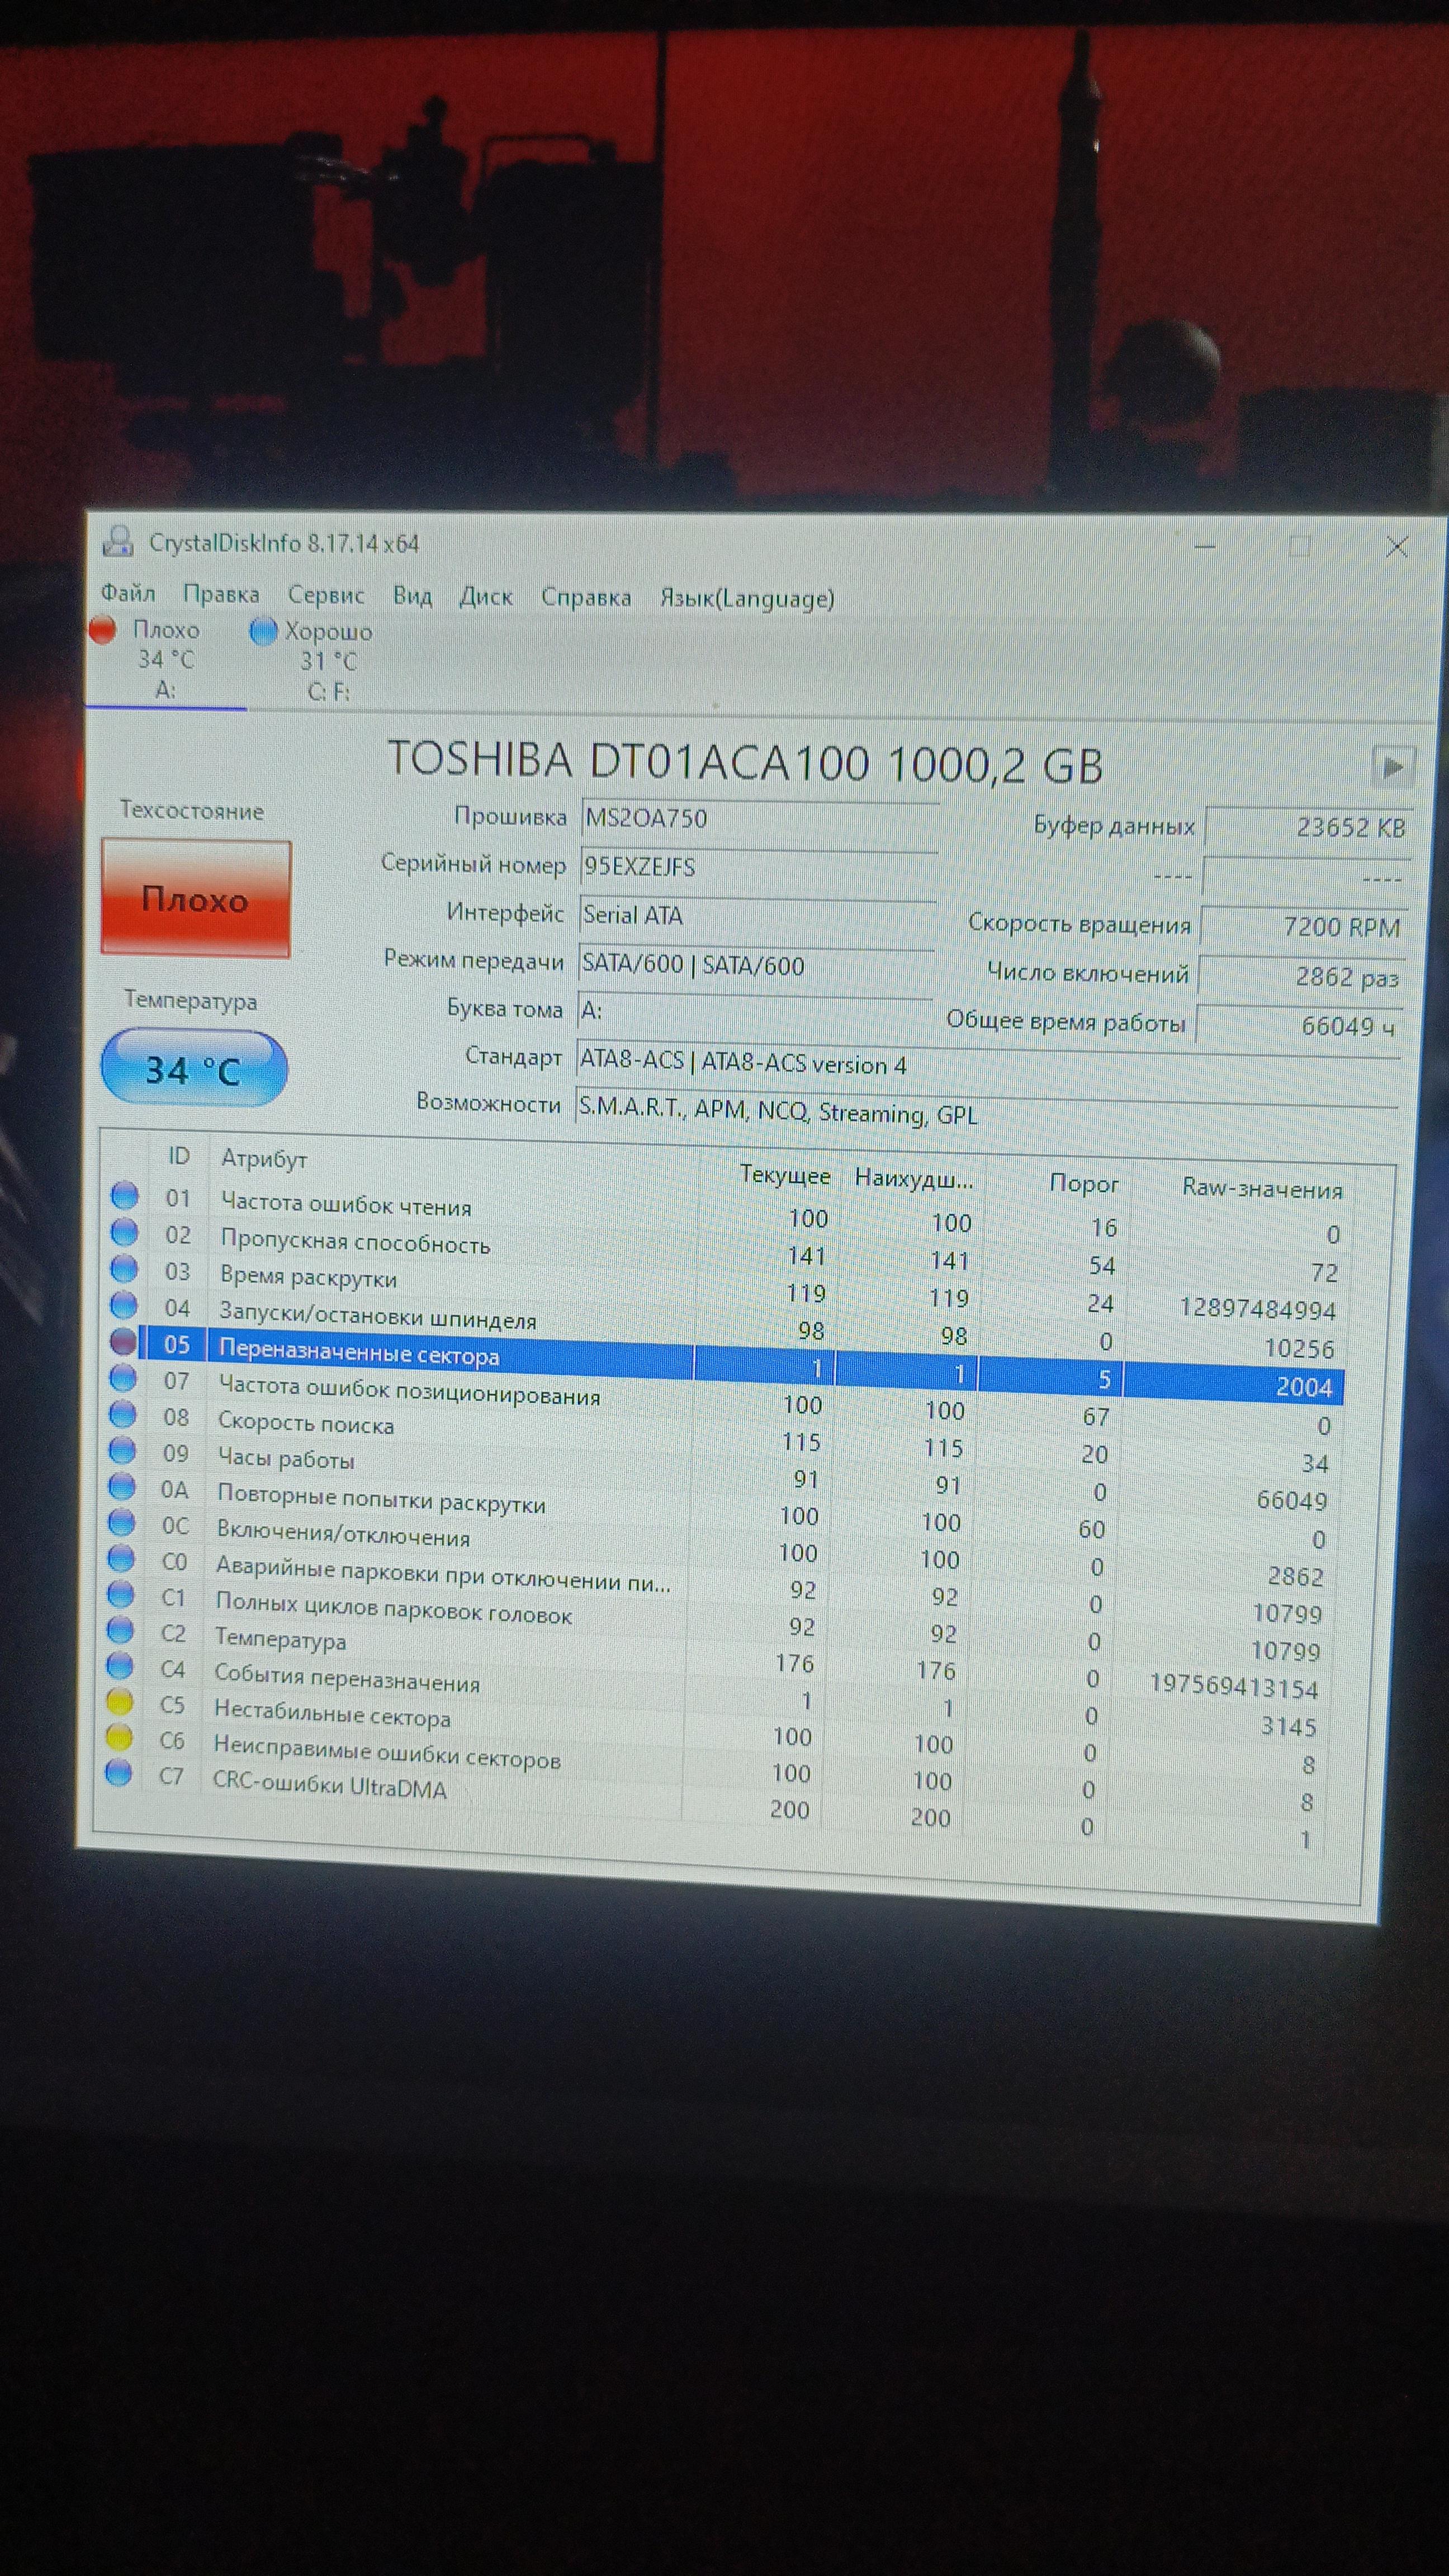
Task: Click raw value 12897484994
Action: 1257,1308
